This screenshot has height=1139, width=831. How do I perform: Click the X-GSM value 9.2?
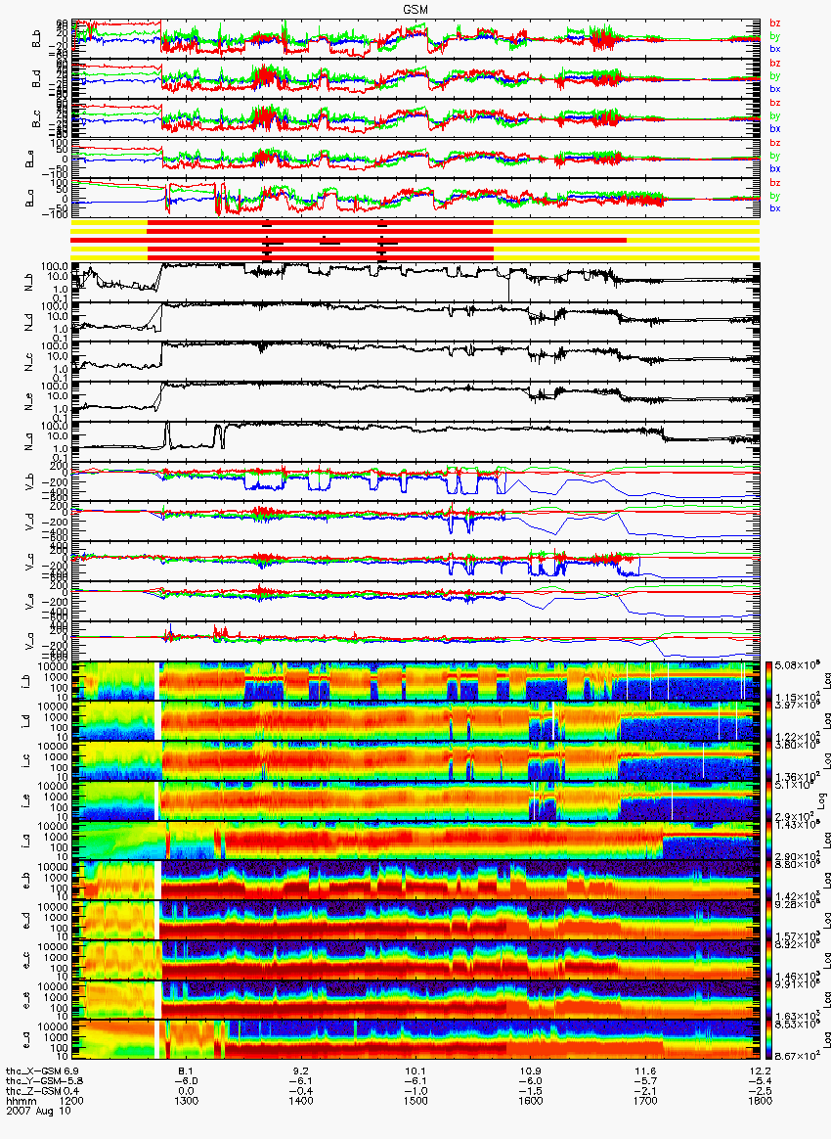point(300,1071)
